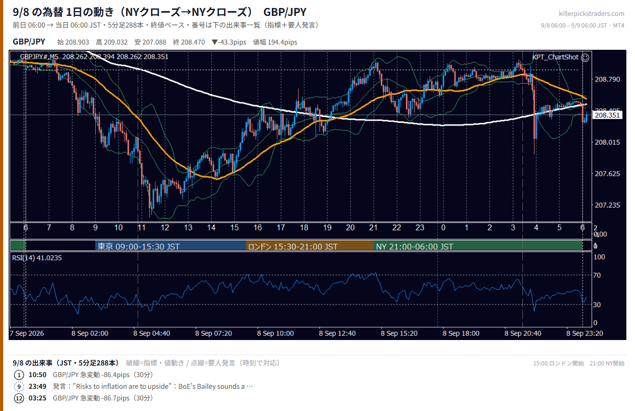Click the circled number 1 event marker

[19, 375]
